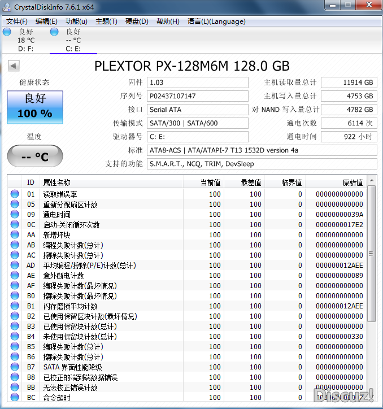Select the C: E: disk status icon
Screen dimensions: 383x409
tap(54, 32)
